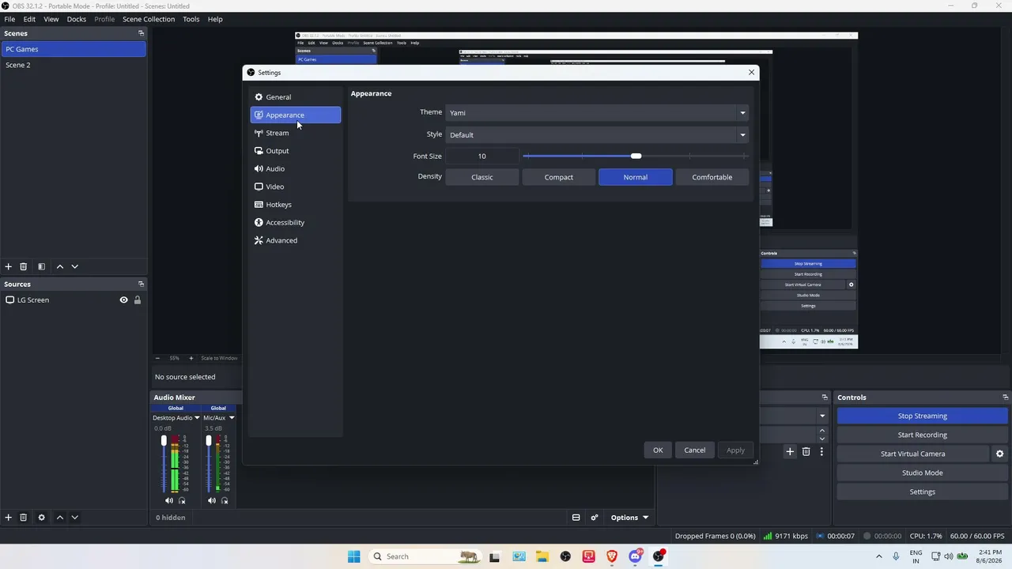This screenshot has height=569, width=1012.
Task: Open the Style dropdown showing Default
Action: pyautogui.click(x=597, y=135)
